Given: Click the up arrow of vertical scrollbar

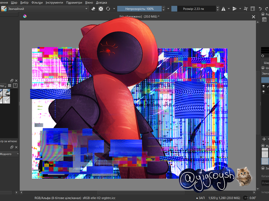Looking at the screenshot, I should pos(258,22).
